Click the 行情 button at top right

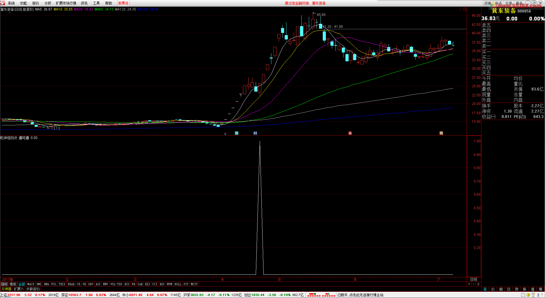tap(488, 3)
